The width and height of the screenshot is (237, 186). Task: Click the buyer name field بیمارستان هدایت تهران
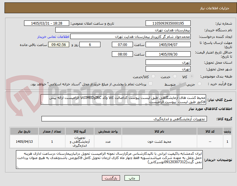123,30
